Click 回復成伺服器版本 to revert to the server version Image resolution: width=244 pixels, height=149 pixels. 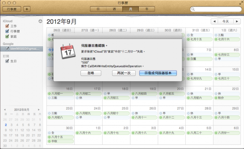coord(158,73)
